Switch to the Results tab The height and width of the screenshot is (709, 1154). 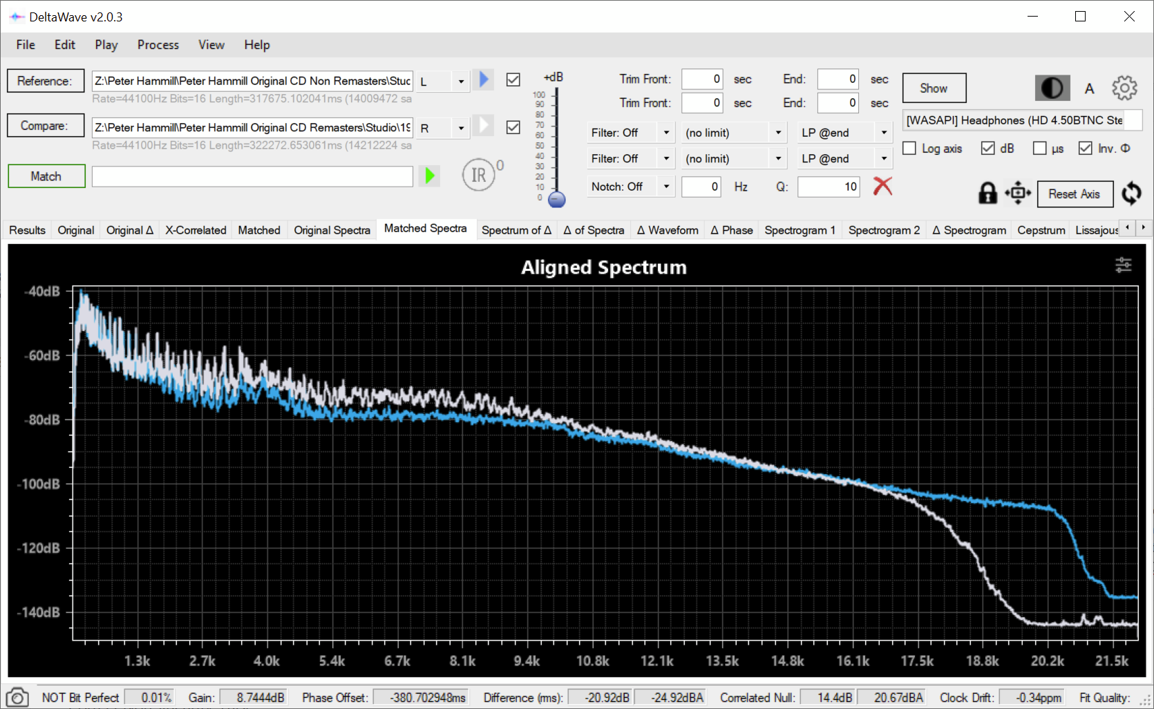27,230
